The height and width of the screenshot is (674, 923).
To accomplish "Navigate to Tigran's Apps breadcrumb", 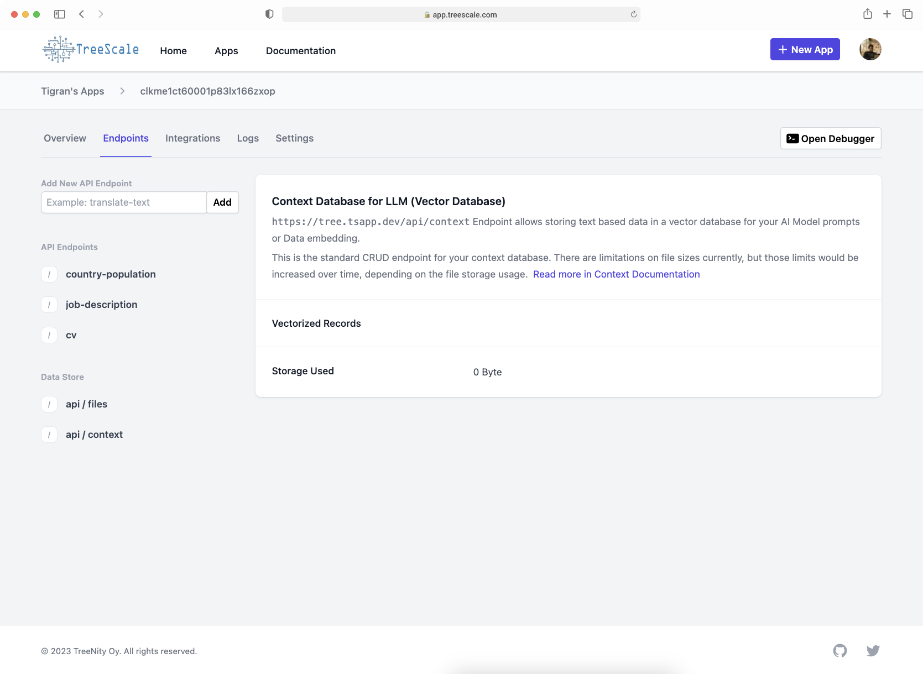I will click(72, 91).
